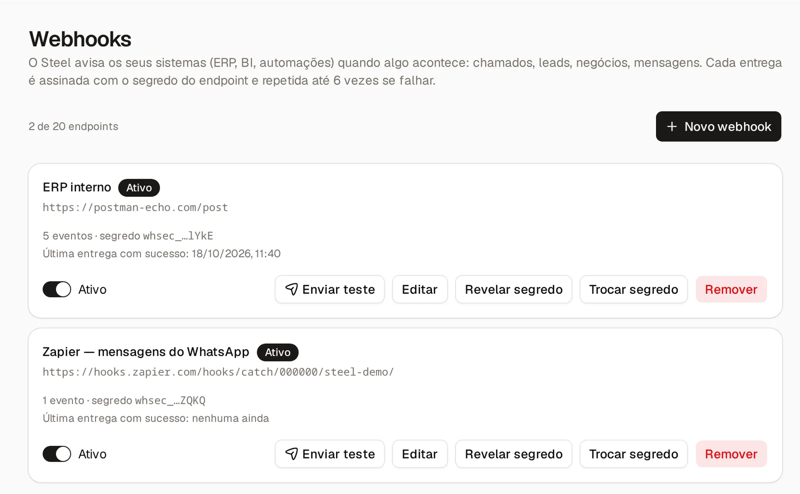Click the description paragraph starting 'O Steel avisa'
The width and height of the screenshot is (800, 494).
(x=405, y=72)
